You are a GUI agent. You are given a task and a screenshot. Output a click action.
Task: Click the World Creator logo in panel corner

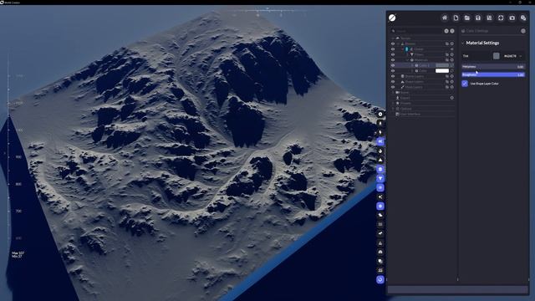[392, 18]
